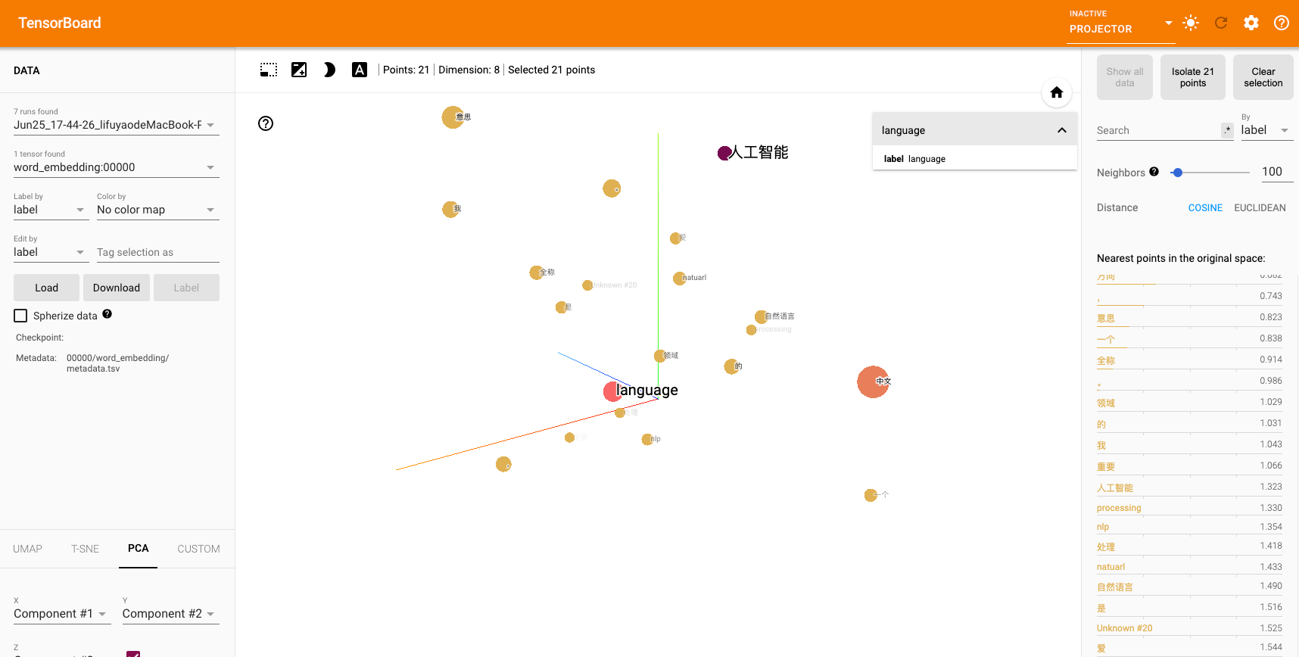Screen dimensions: 1299x657
Task: Select the 自然语言 point in plot
Action: click(x=761, y=316)
